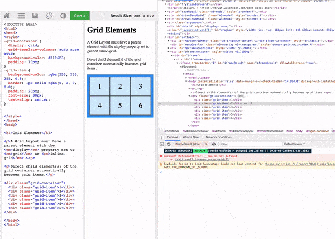
Task: Select the shield div node
Action: 204,26
